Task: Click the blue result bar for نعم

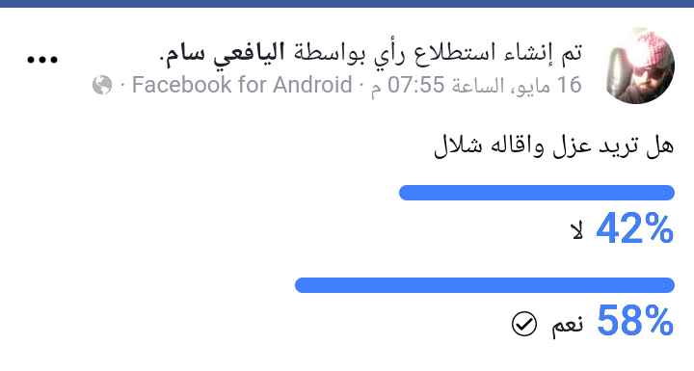Action: pyautogui.click(x=485, y=285)
